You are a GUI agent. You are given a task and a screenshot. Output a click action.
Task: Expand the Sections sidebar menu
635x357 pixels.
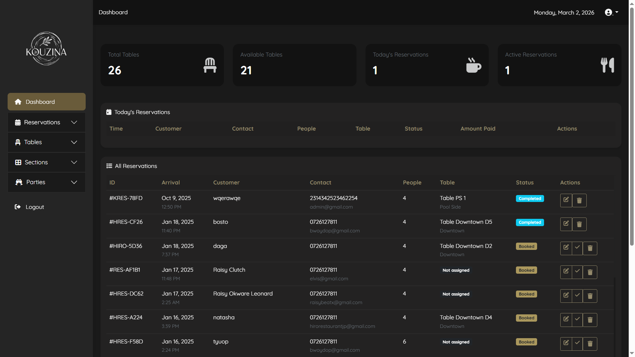click(x=46, y=162)
